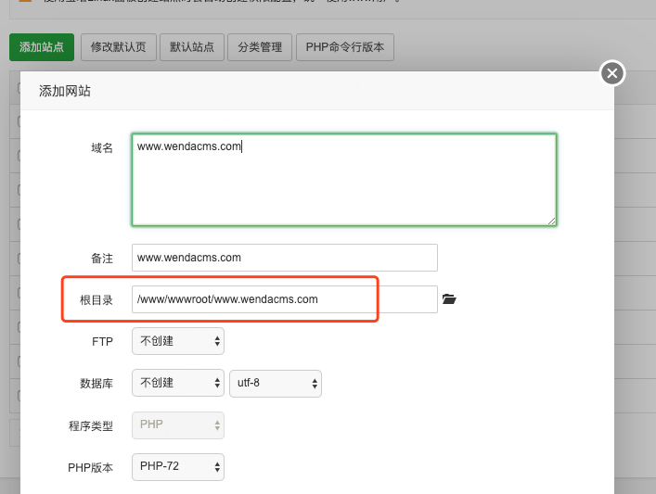Open the PHP版本 PHP-72 dropdown
Screen dimensions: 656x494
point(178,467)
